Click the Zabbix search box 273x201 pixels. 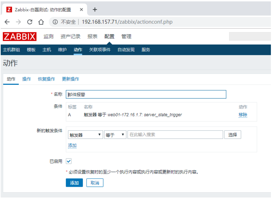[250, 37]
